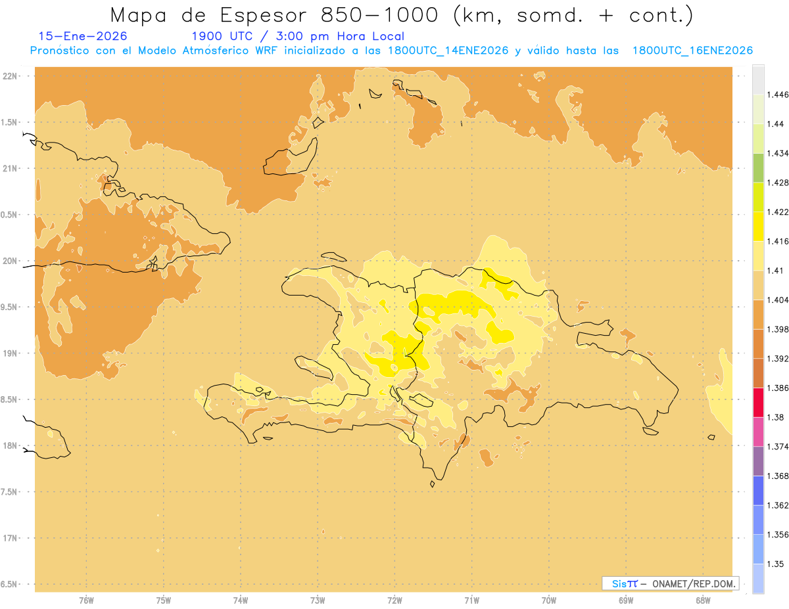
Task: Click the 20N latitude axis label
Action: click(x=10, y=261)
